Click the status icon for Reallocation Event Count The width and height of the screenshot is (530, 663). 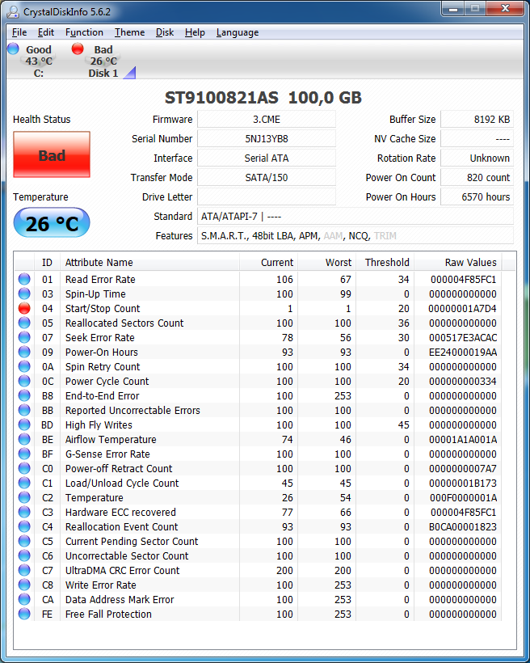tap(24, 526)
